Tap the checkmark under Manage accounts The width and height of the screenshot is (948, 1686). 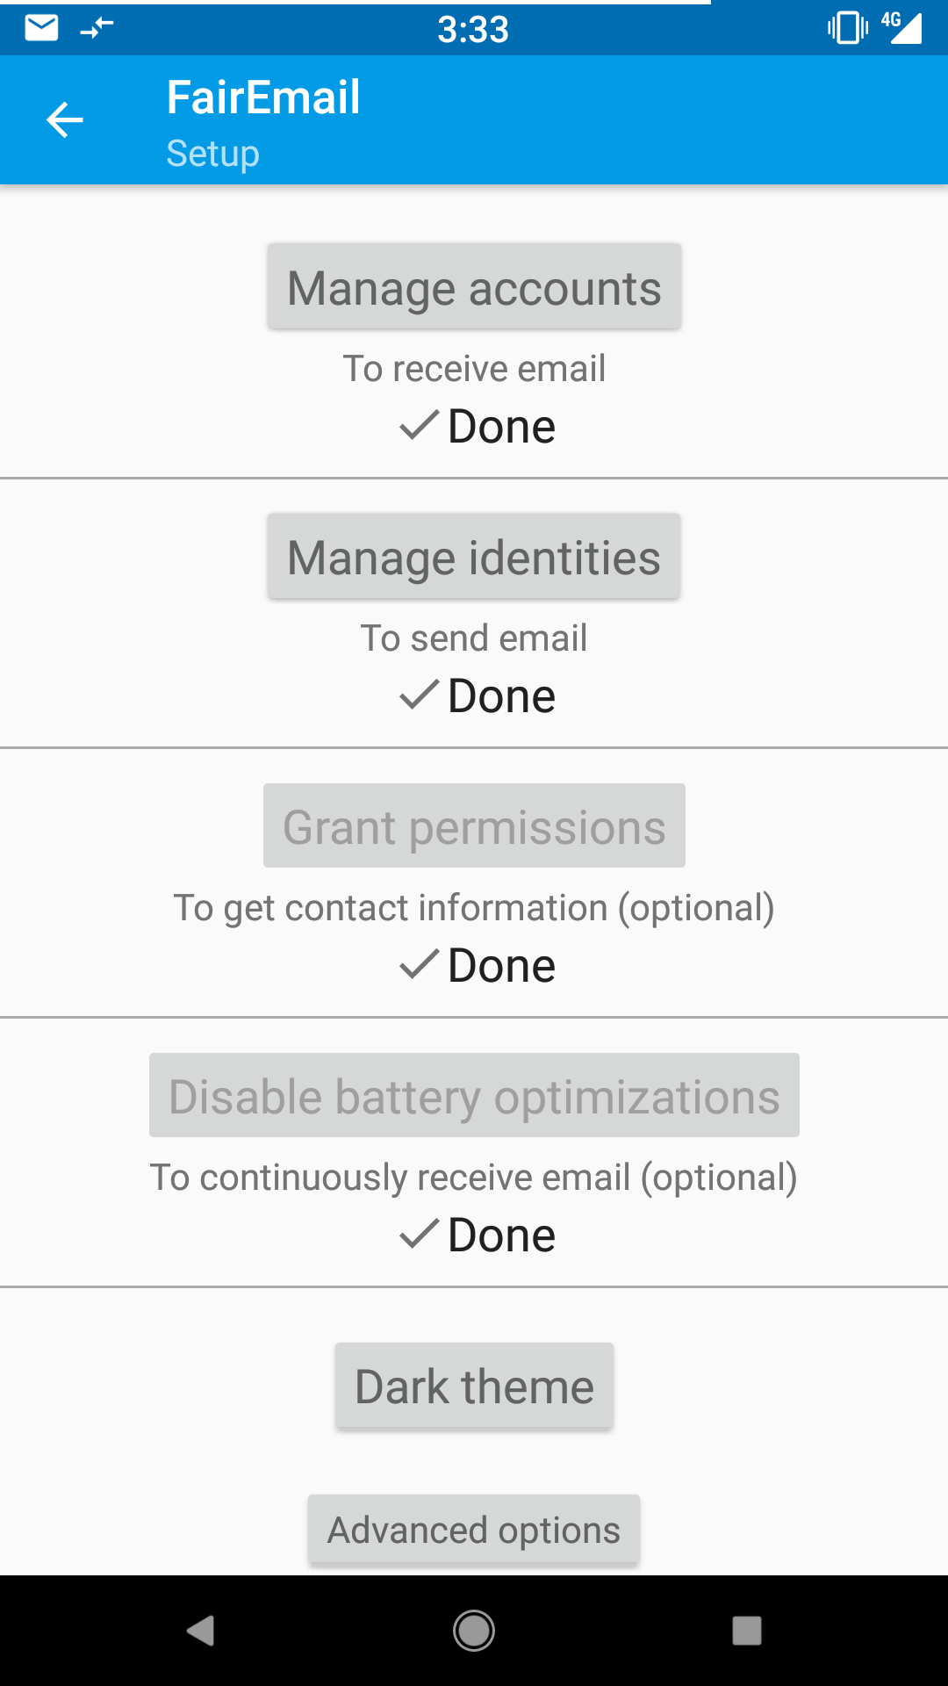click(x=419, y=426)
